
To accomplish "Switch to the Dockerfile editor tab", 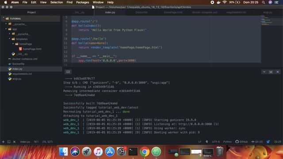I will coord(141,12).
